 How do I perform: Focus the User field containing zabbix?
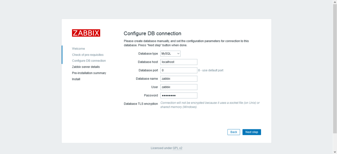click(x=179, y=87)
